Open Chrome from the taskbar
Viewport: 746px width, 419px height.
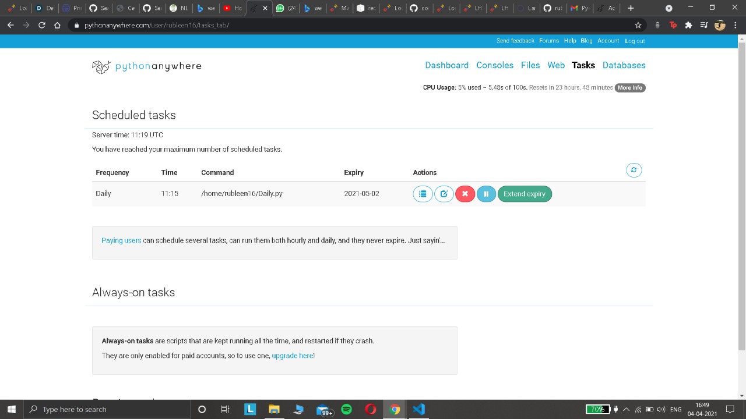[x=395, y=409]
